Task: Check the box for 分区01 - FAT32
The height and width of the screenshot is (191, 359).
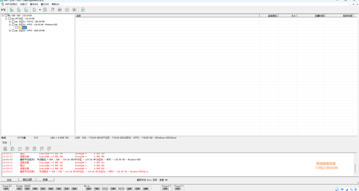Action: 13,21
